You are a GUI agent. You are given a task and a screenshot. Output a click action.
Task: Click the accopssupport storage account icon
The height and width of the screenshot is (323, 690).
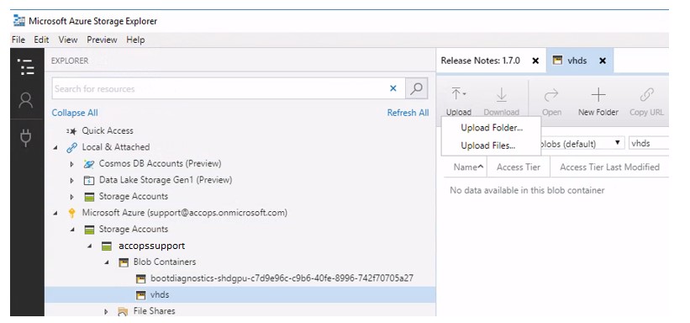point(106,246)
